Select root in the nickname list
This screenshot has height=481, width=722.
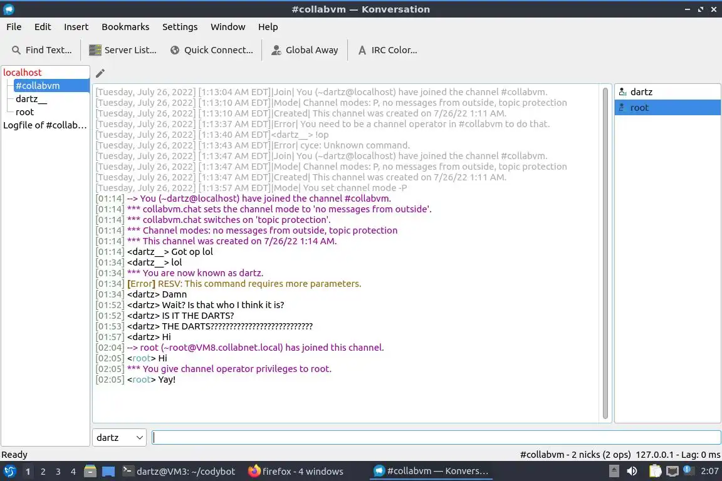[667, 108]
